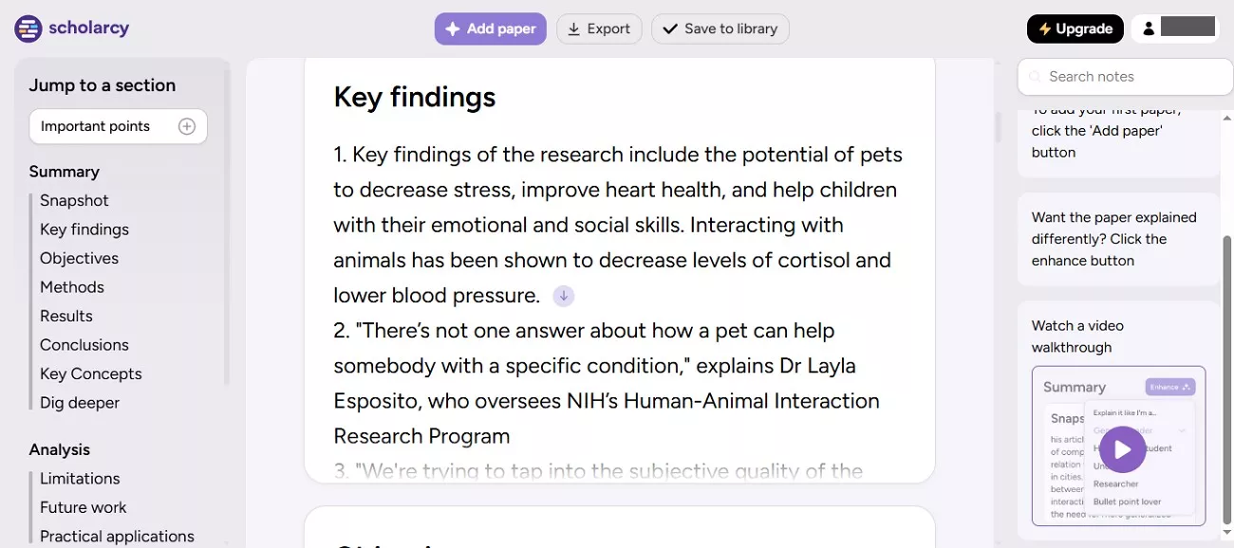Select Key Concepts in sidebar

click(91, 374)
